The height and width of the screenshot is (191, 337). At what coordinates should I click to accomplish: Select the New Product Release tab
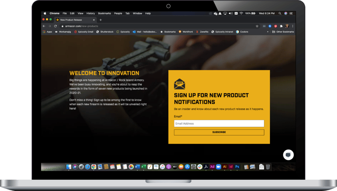(x=75, y=20)
